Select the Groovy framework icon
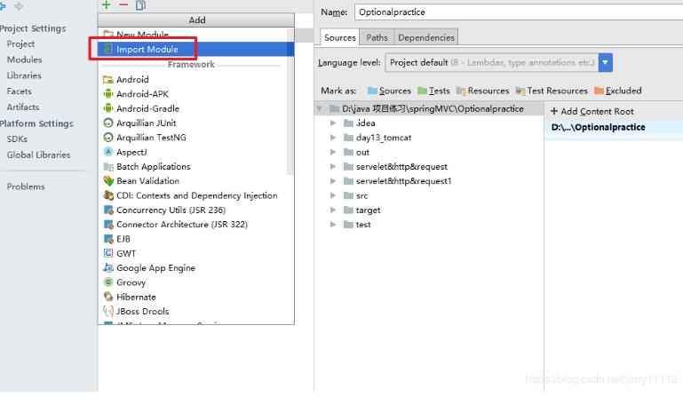Image resolution: width=683 pixels, height=397 pixels. (x=108, y=282)
